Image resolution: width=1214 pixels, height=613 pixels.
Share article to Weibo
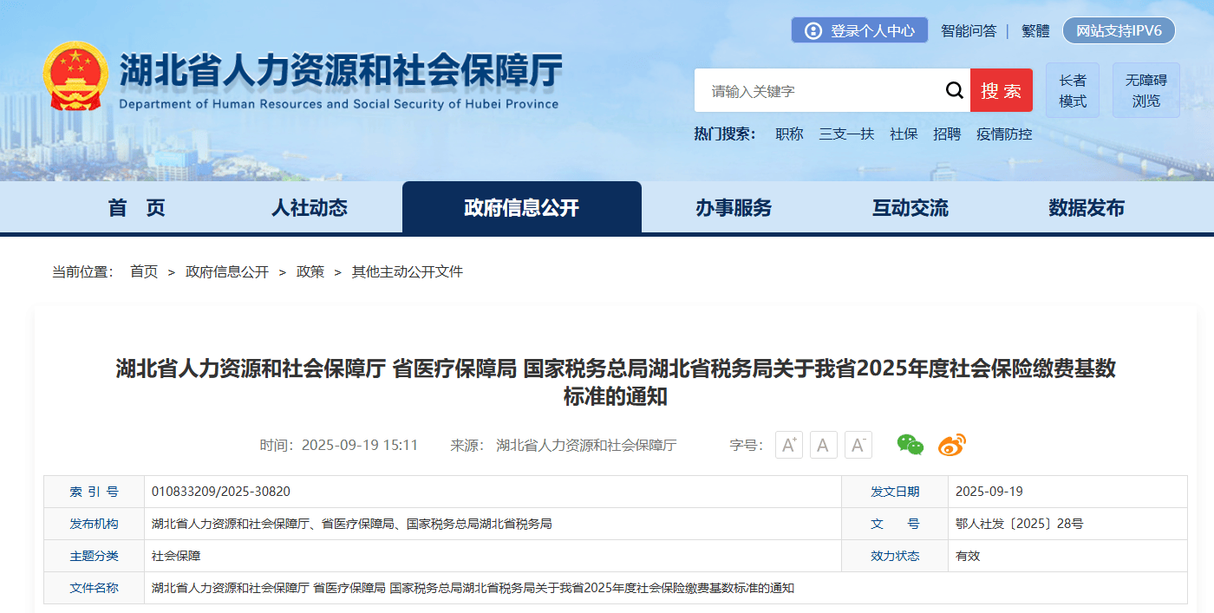950,445
